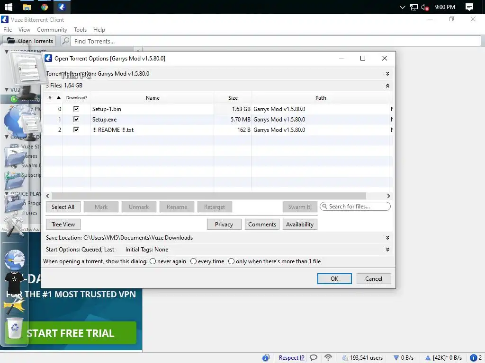
Task: Expand the Start Options section
Action: coord(387,250)
